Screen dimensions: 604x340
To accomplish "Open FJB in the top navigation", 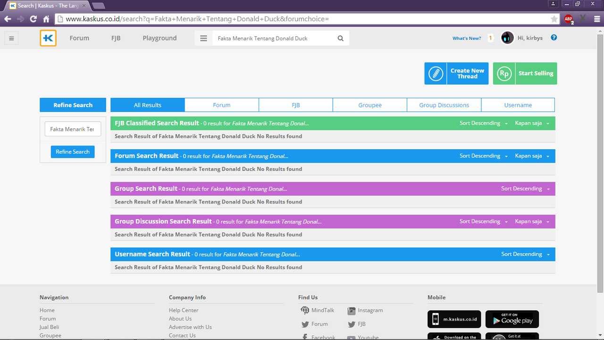I will 116,38.
